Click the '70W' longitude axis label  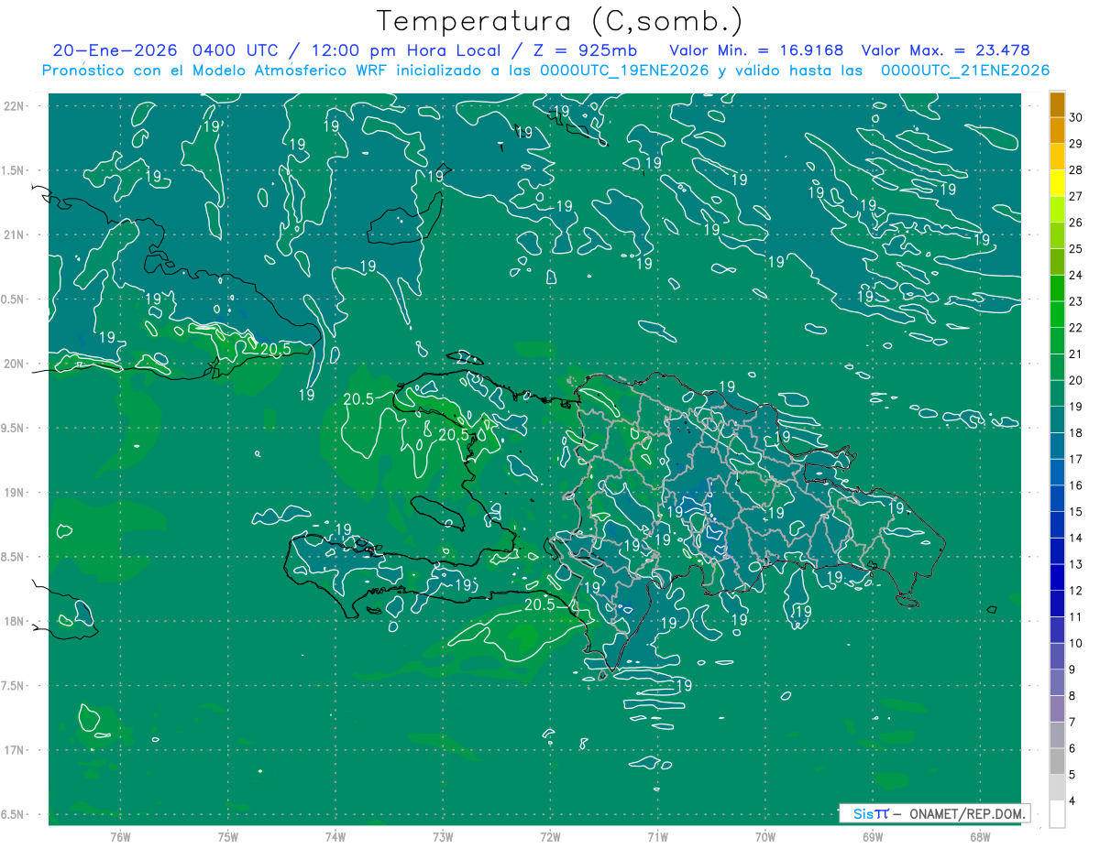(x=765, y=837)
